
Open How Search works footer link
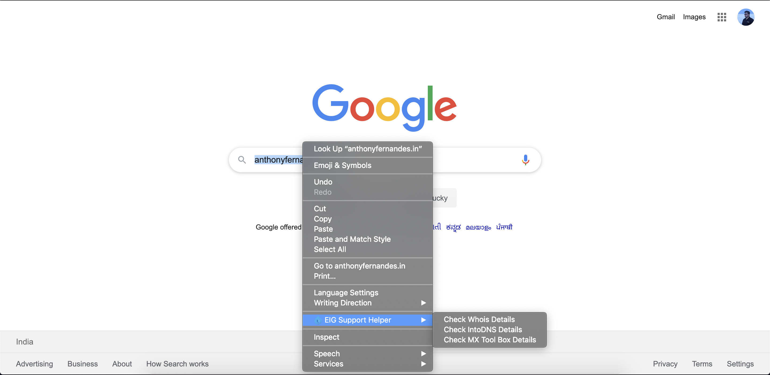[x=177, y=364]
